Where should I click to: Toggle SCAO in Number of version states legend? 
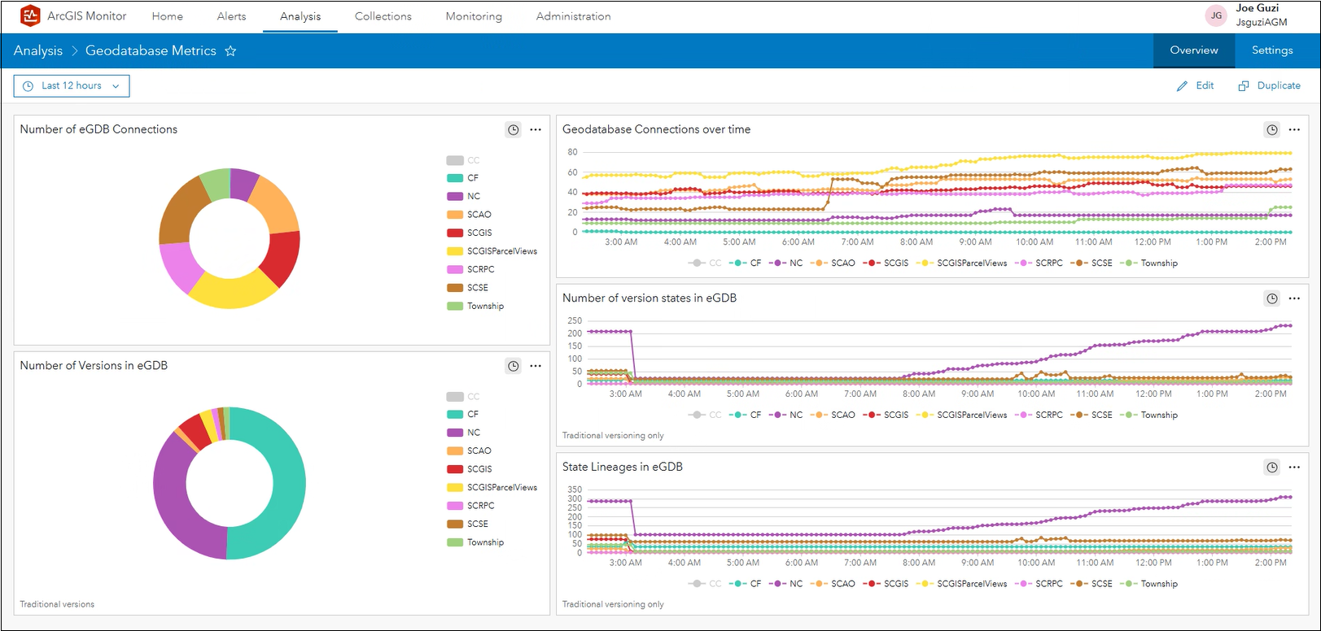pyautogui.click(x=833, y=416)
